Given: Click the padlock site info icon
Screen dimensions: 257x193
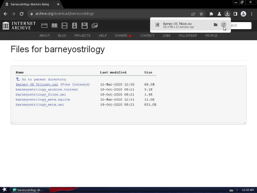Looking at the screenshot, I should tap(31, 14).
